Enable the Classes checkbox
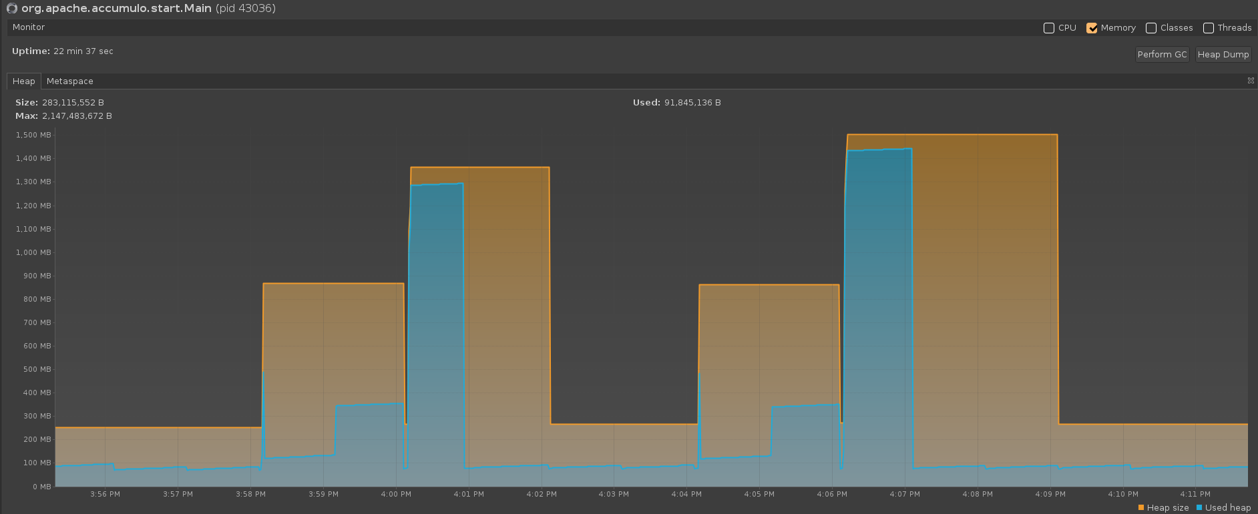 tap(1151, 28)
